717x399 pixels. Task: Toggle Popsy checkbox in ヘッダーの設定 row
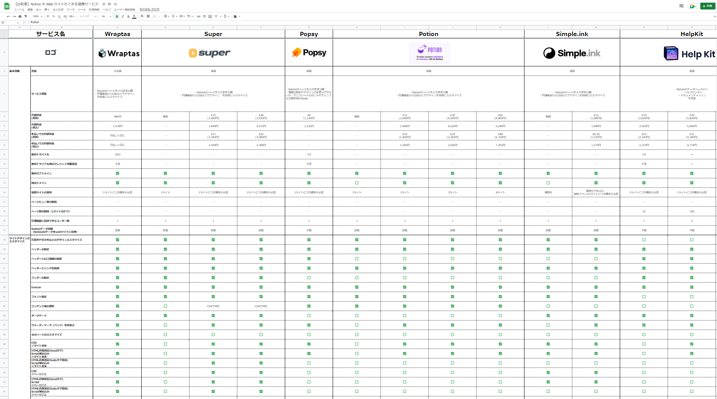click(309, 249)
